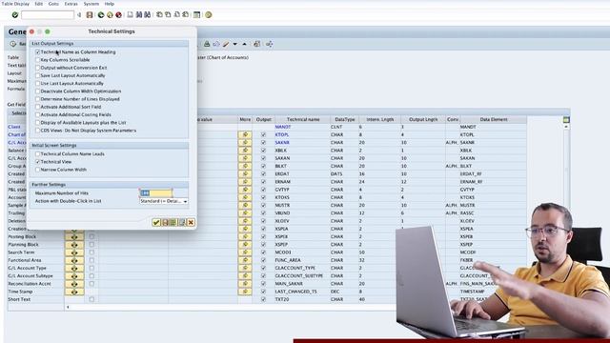This screenshot has height=343, width=610.
Task: Enable Deactivate Column Width Optimization
Action: point(38,91)
